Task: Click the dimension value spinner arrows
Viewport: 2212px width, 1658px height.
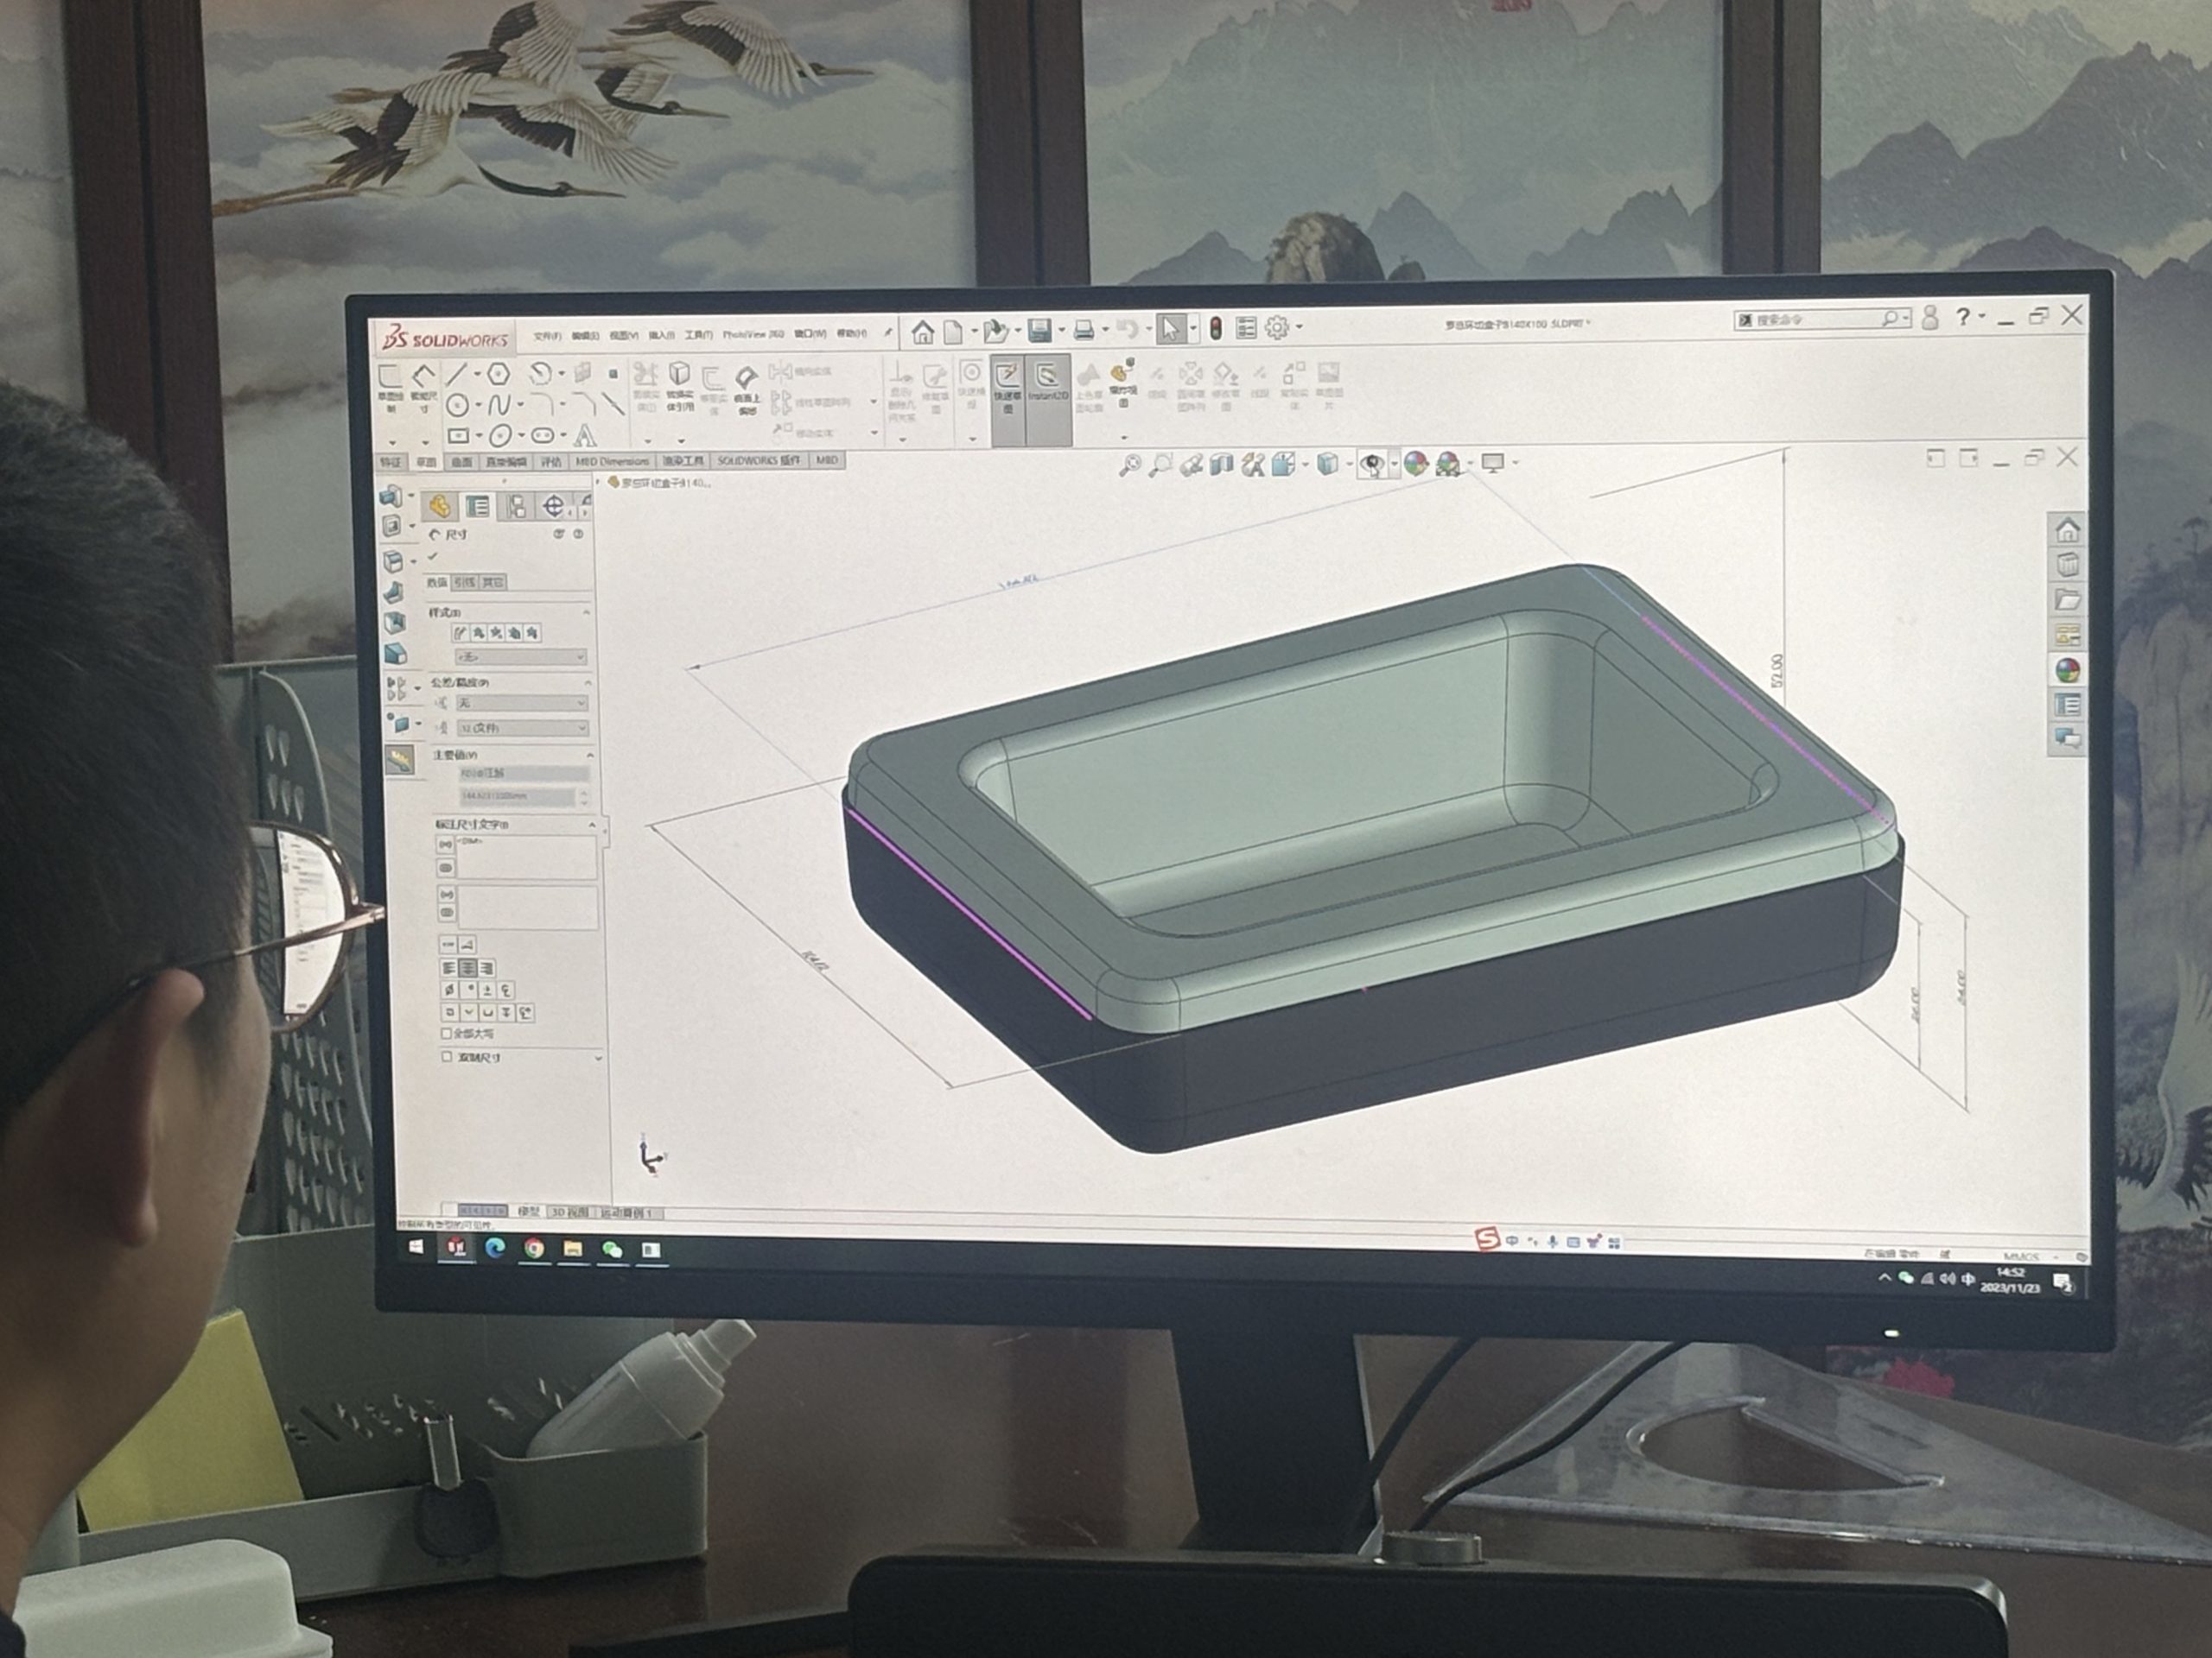Action: [x=584, y=798]
